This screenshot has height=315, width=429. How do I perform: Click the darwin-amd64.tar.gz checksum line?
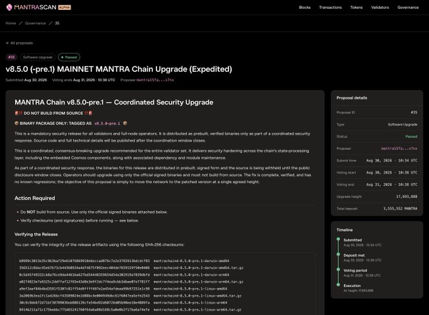131,268
